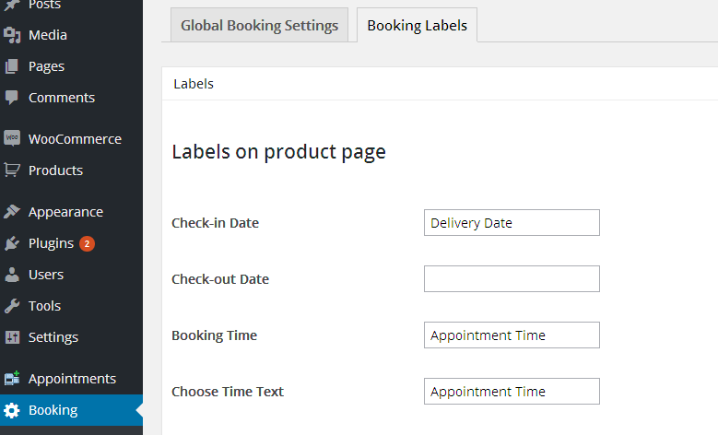
Task: Click the Settings sliders icon
Action: [x=12, y=337]
